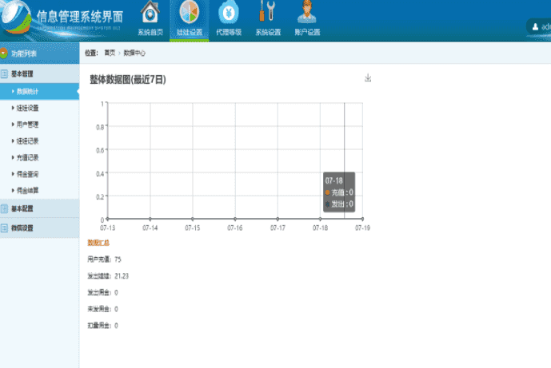This screenshot has height=368, width=551.
Task: Click the 信息管理系统界面 header title
Action: (80, 17)
